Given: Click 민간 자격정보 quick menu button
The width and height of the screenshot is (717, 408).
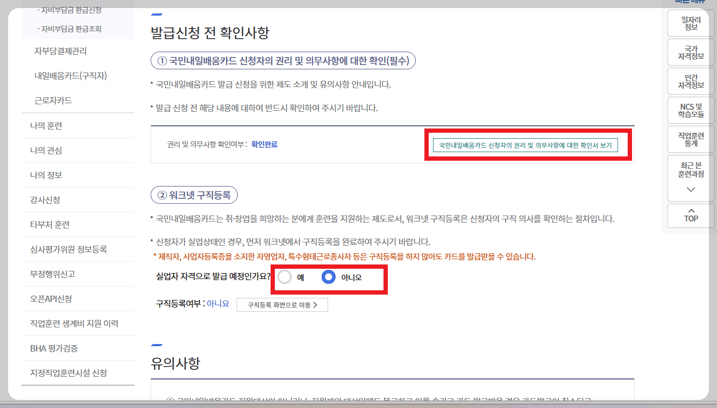Looking at the screenshot, I should point(691,81).
